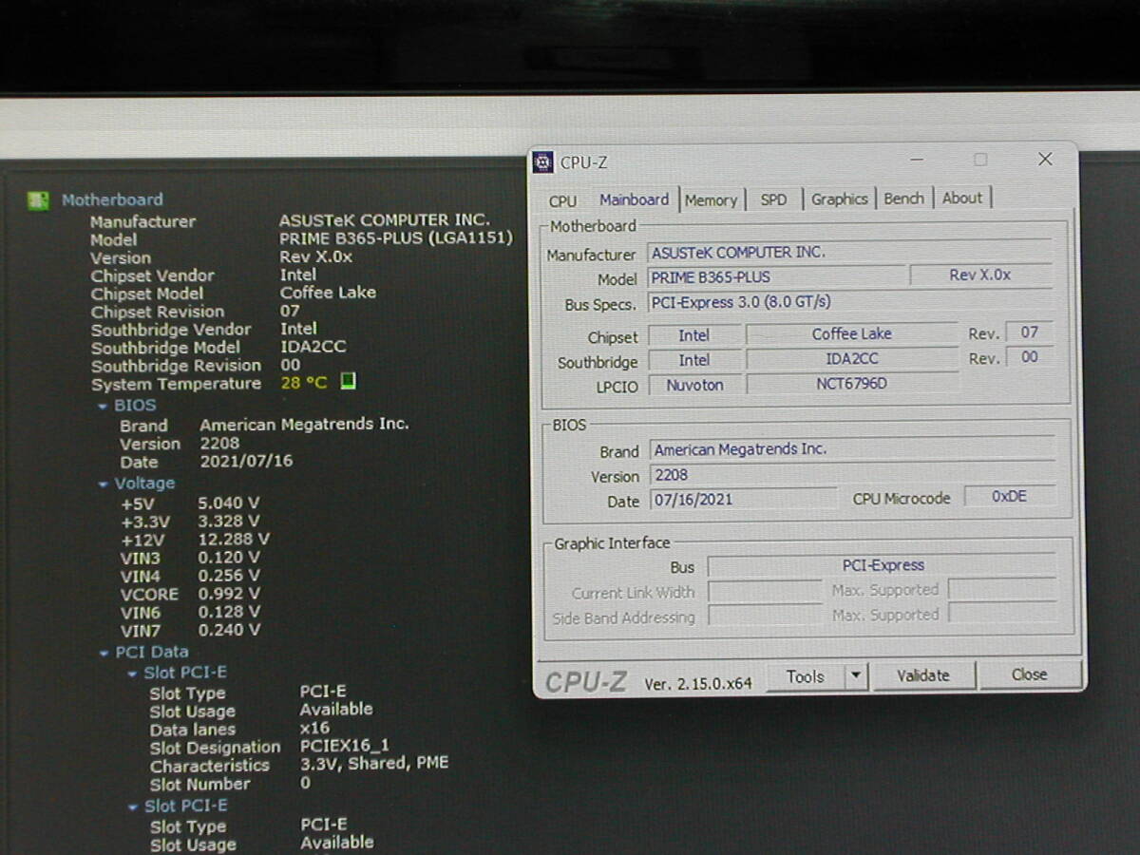Click the Slot Designation PCIEX16_1 value

(345, 747)
